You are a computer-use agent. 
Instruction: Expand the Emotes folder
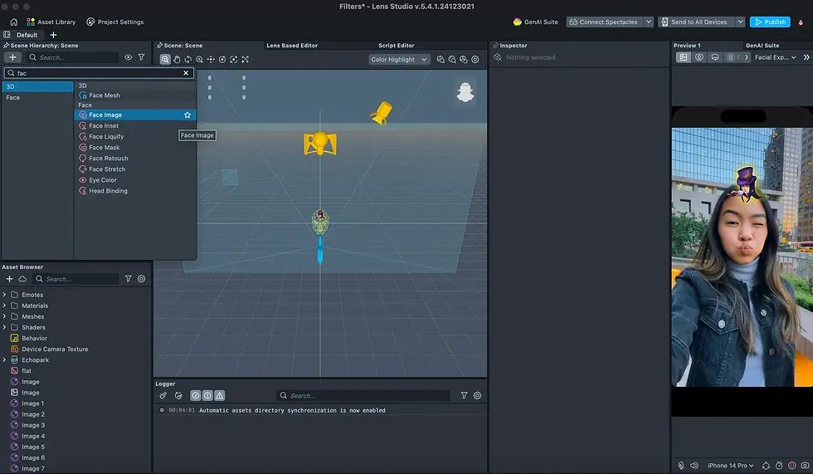(5, 295)
